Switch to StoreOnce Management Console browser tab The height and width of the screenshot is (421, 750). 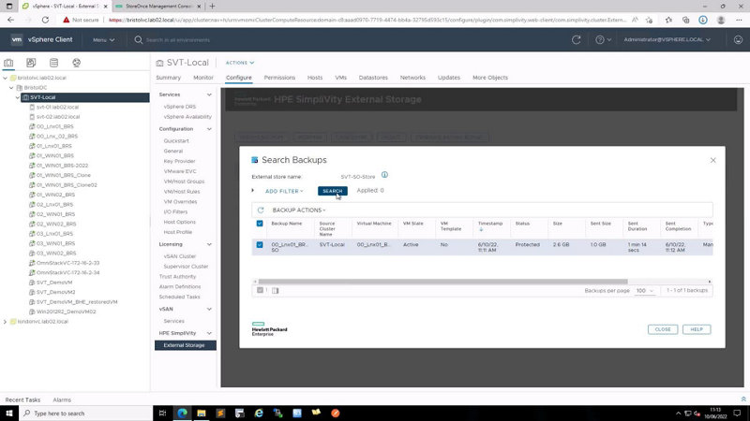tap(157, 7)
